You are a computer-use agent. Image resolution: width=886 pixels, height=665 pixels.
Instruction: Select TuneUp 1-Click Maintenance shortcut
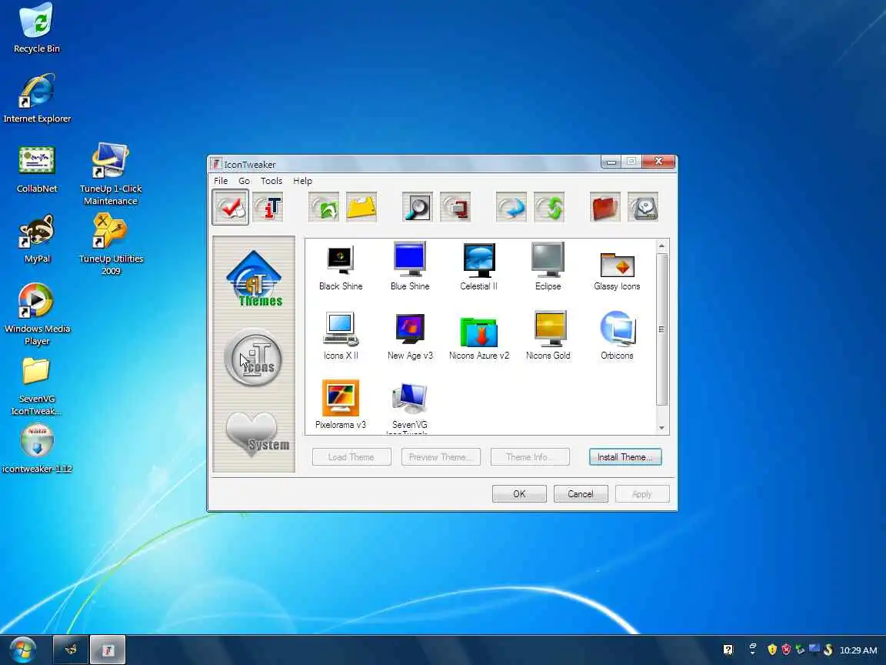(x=111, y=174)
